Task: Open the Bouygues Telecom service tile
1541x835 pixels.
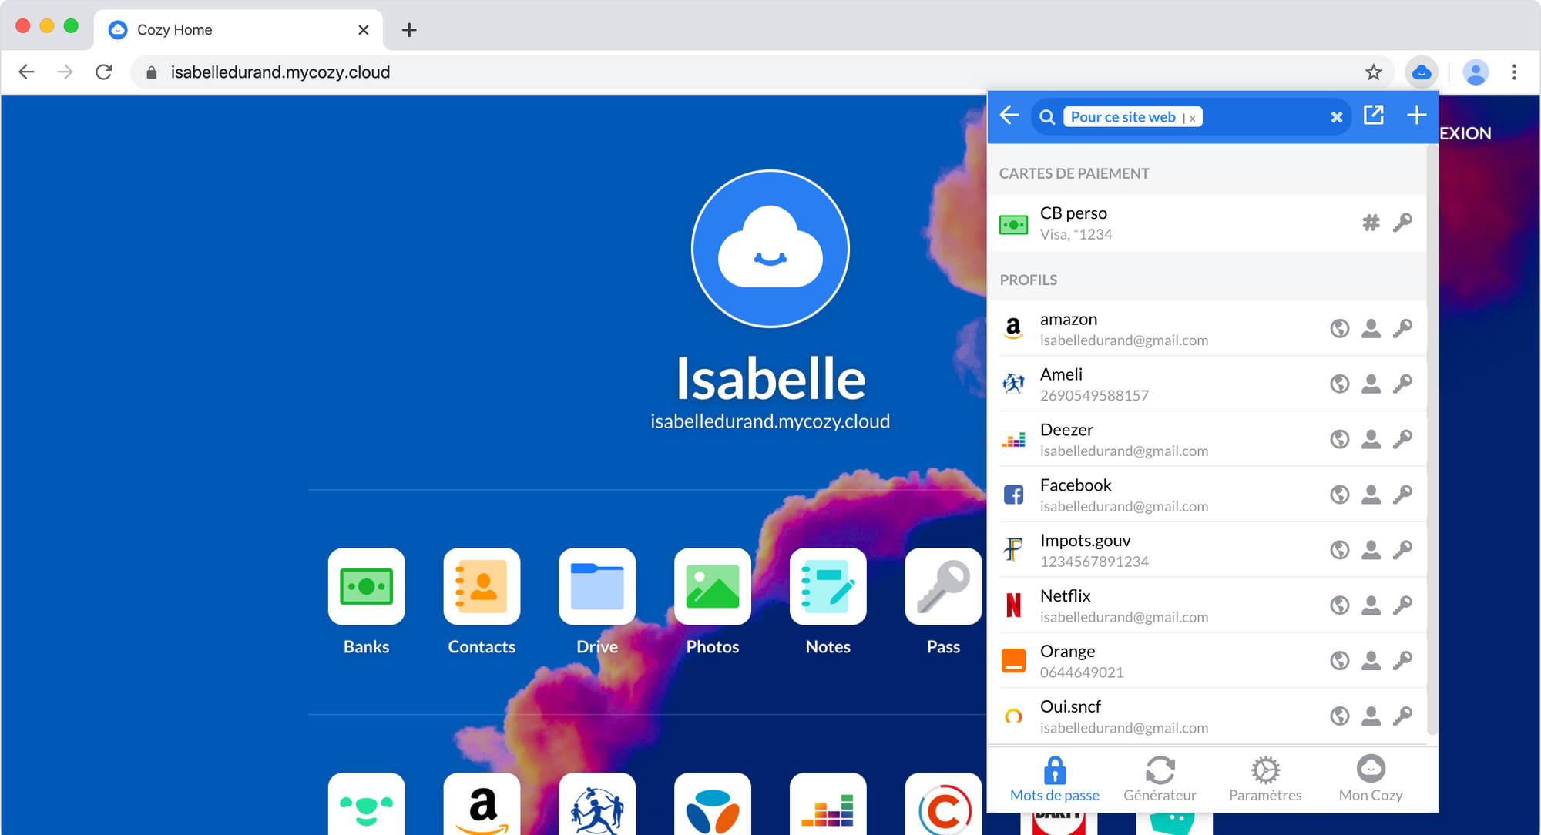Action: (x=713, y=803)
